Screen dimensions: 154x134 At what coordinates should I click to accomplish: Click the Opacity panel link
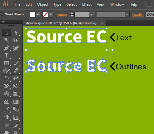click(x=138, y=15)
